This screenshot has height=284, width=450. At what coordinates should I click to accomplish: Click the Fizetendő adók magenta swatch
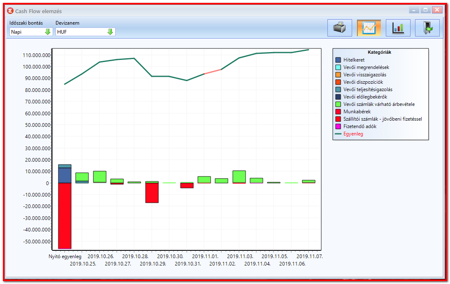[338, 126]
